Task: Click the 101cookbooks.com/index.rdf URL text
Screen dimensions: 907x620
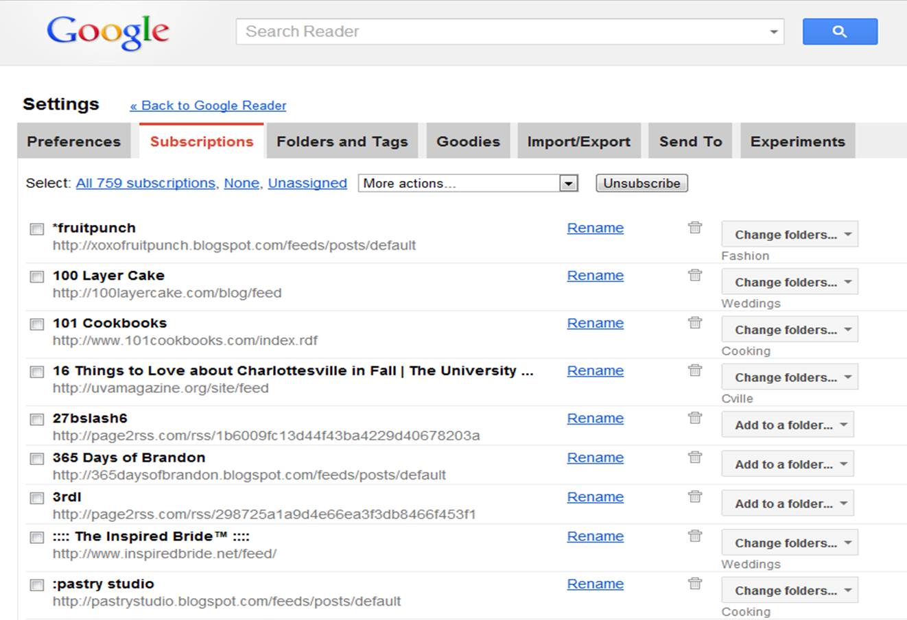Action: click(185, 340)
